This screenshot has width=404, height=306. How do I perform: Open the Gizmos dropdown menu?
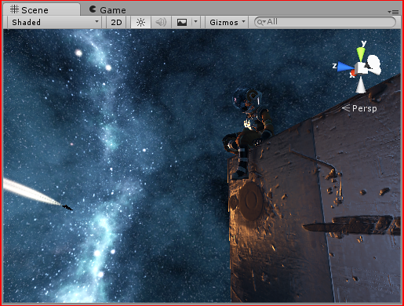click(227, 22)
